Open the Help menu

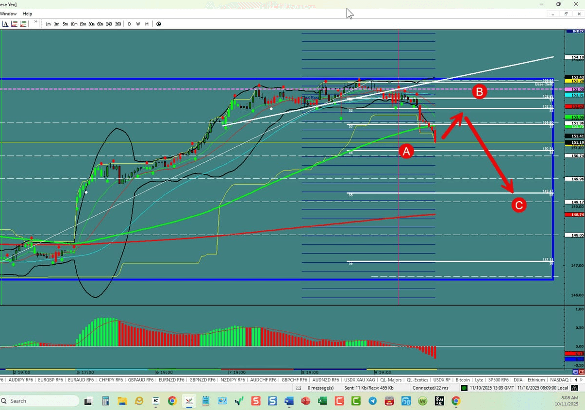tap(27, 14)
